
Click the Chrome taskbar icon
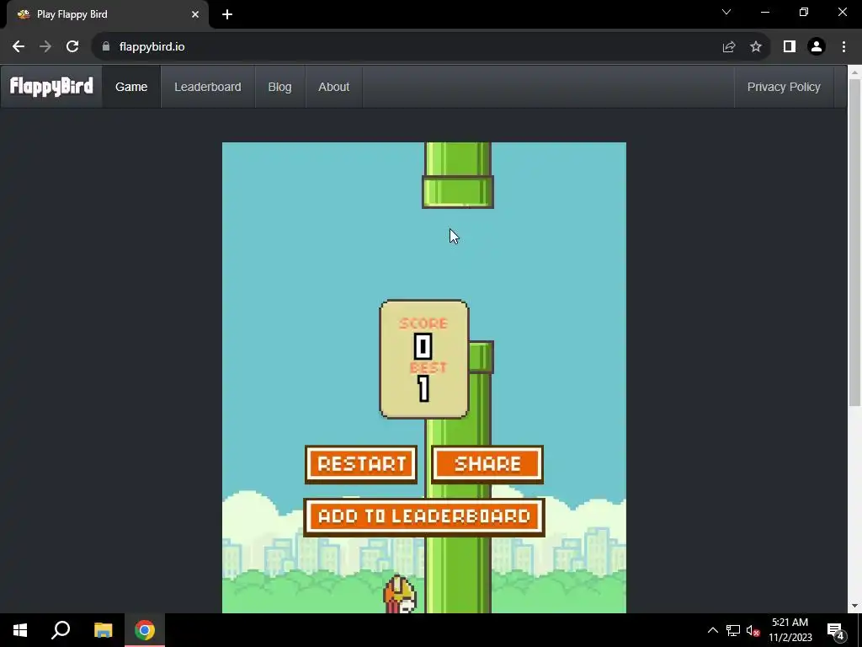point(145,630)
